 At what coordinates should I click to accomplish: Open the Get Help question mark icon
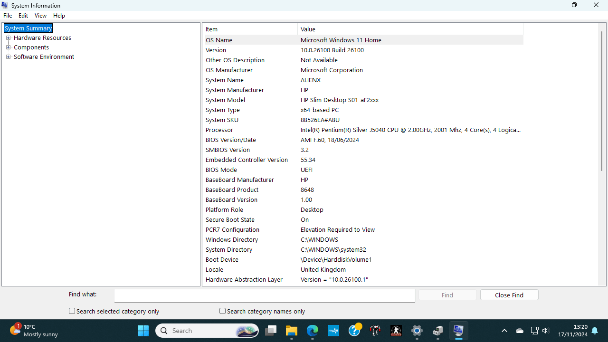(355, 331)
